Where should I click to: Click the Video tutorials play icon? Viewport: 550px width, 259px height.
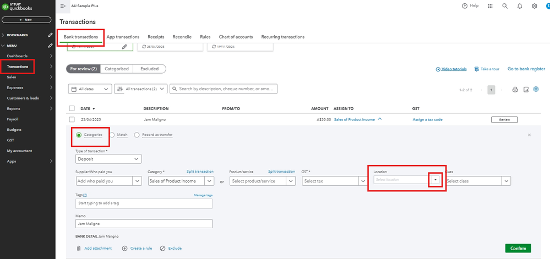[x=438, y=69]
